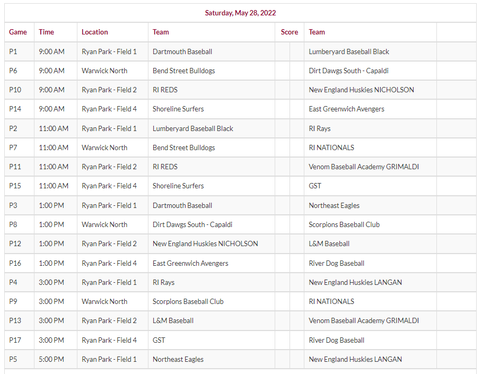Open Lumberyard Baseball Black in game P1 row
This screenshot has height=374, width=482.
[349, 51]
